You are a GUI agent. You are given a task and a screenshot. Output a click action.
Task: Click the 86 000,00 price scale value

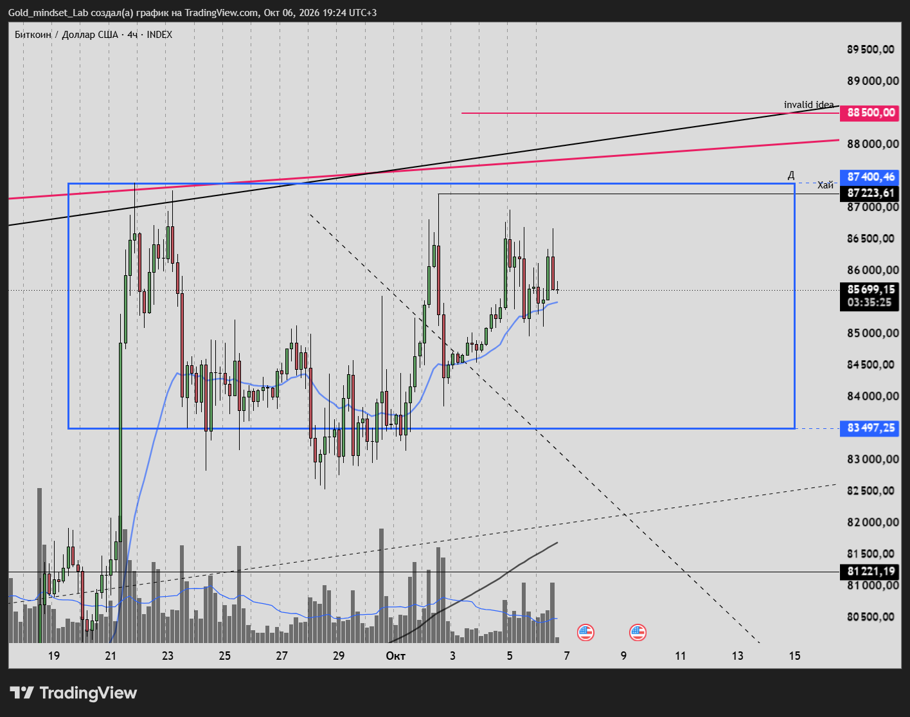click(873, 270)
